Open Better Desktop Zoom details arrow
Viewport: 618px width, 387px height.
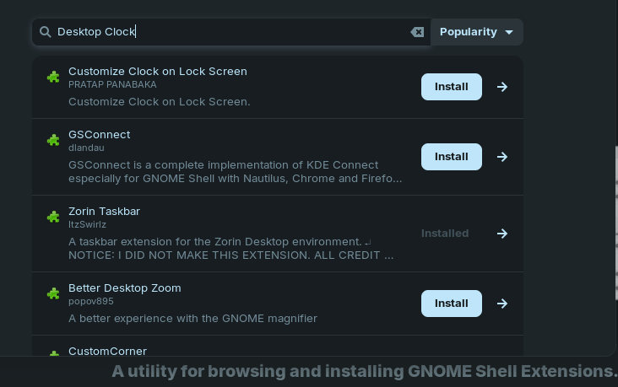[x=502, y=304]
